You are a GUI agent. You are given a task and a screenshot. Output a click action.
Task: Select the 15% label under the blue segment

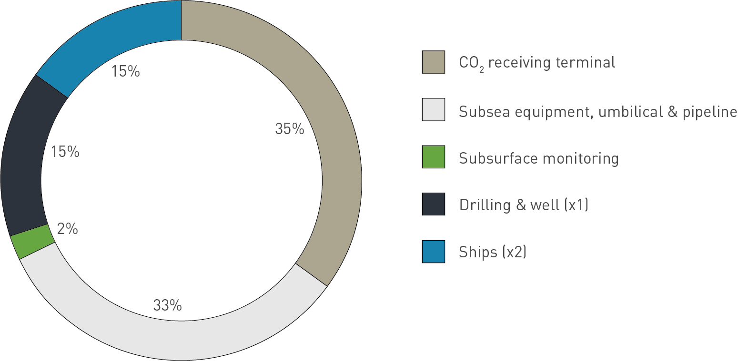tap(125, 71)
